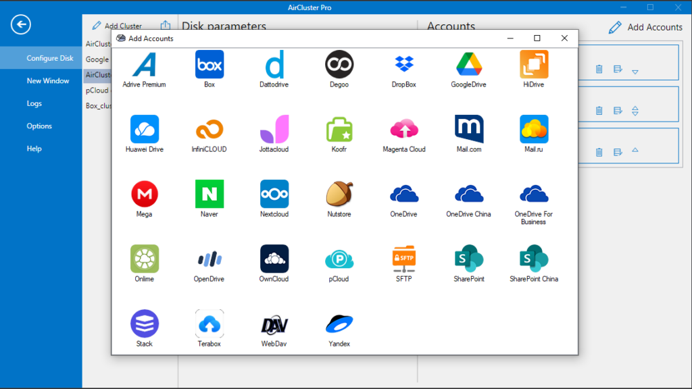Add a Degoo account

[339, 64]
